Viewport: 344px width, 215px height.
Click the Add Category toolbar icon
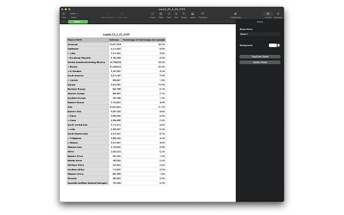coord(107,13)
